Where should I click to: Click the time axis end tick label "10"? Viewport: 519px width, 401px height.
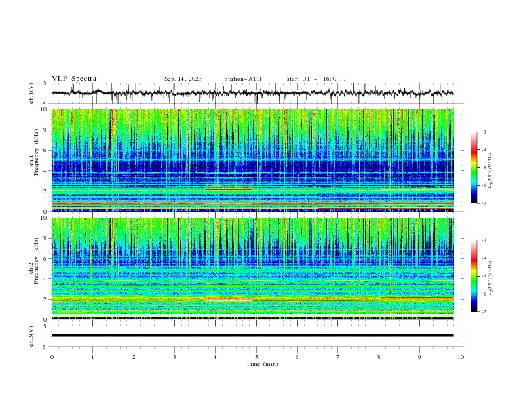[461, 357]
